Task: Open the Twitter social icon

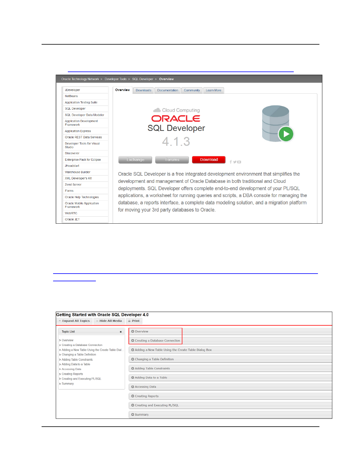Action: point(235,162)
